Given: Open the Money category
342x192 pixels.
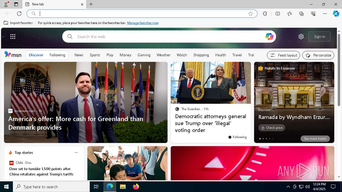Looking at the screenshot, I should pyautogui.click(x=125, y=55).
